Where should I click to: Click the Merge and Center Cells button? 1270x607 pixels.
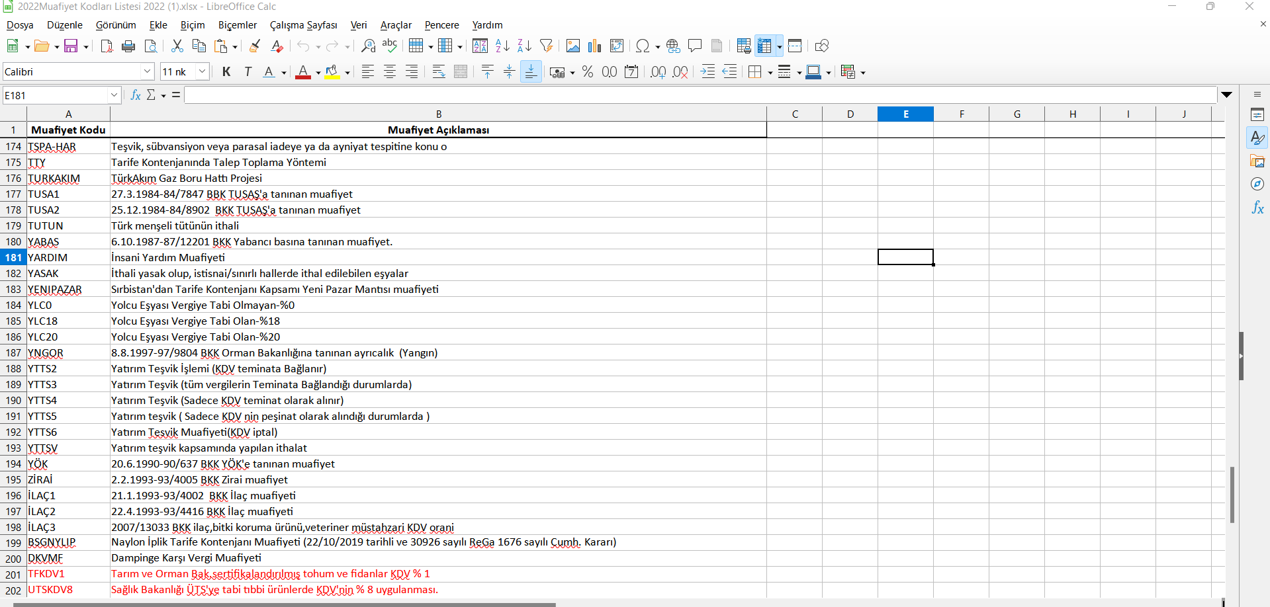pyautogui.click(x=461, y=71)
